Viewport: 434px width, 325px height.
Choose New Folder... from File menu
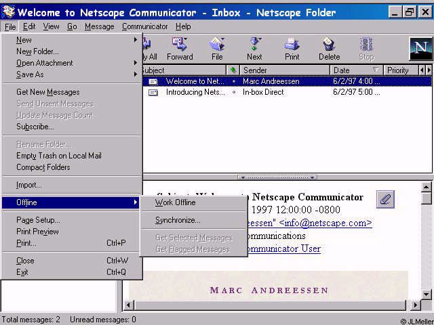tap(37, 51)
